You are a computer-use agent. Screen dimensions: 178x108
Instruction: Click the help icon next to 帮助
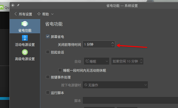[39, 14]
